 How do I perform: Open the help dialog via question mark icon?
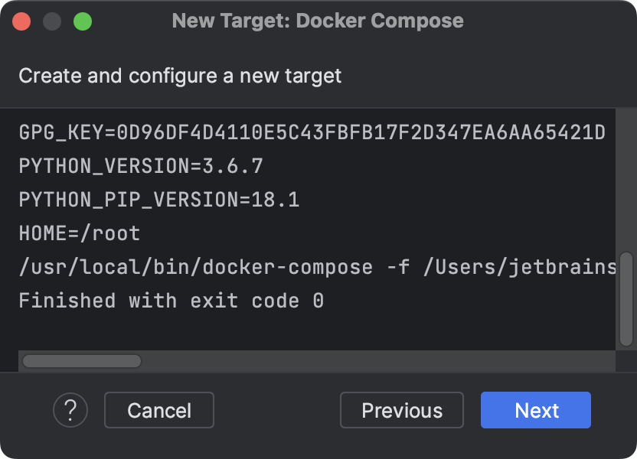[70, 410]
